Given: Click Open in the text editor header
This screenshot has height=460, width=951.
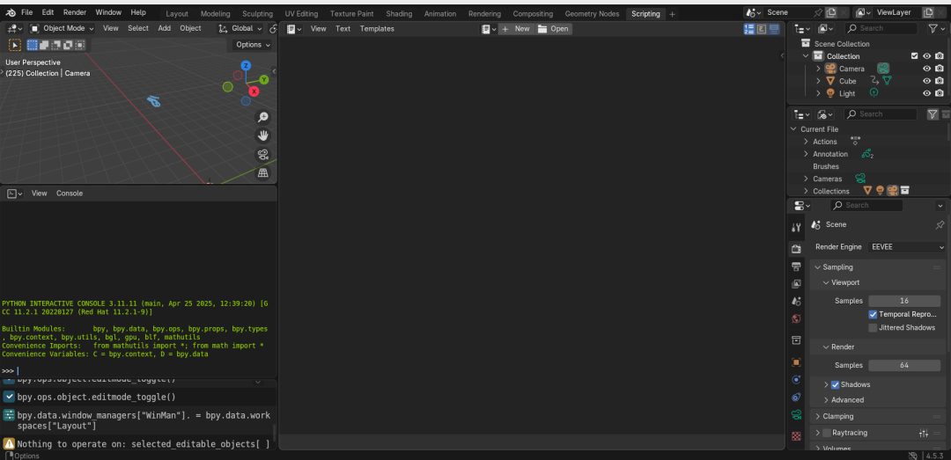Looking at the screenshot, I should (x=553, y=28).
